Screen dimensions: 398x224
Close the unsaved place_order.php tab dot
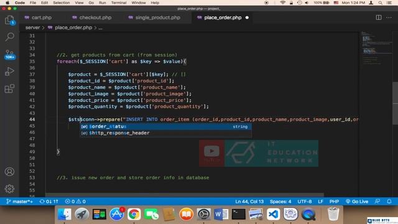point(247,17)
